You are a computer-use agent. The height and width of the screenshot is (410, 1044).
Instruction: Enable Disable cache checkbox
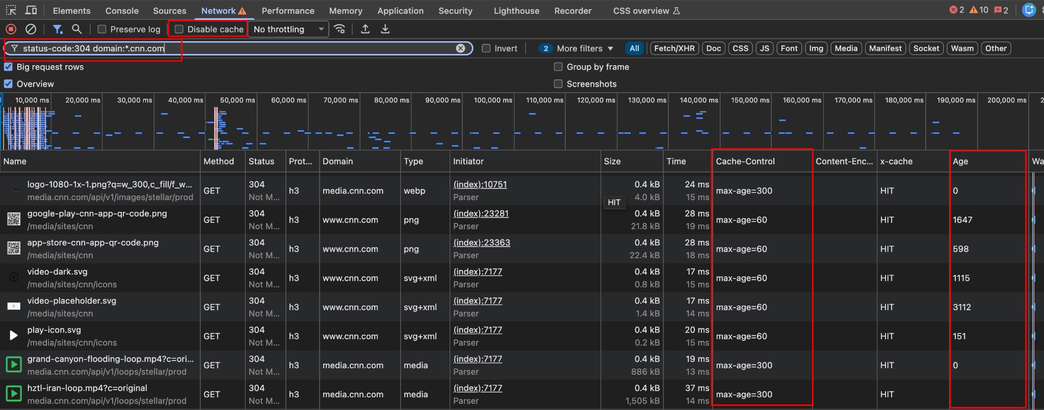click(x=179, y=30)
